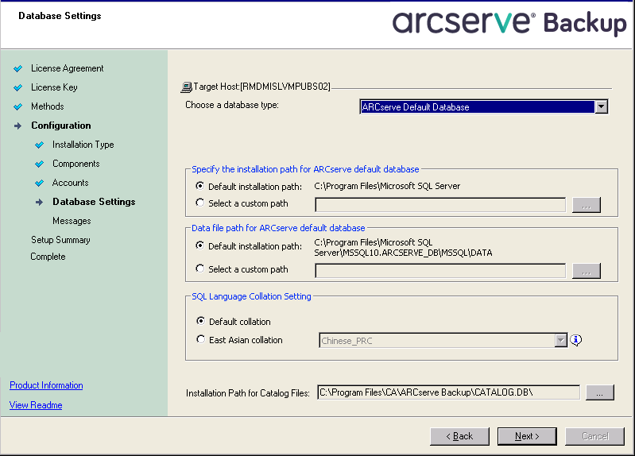Image resolution: width=635 pixels, height=456 pixels.
Task: Open Product Information link
Action: point(46,385)
